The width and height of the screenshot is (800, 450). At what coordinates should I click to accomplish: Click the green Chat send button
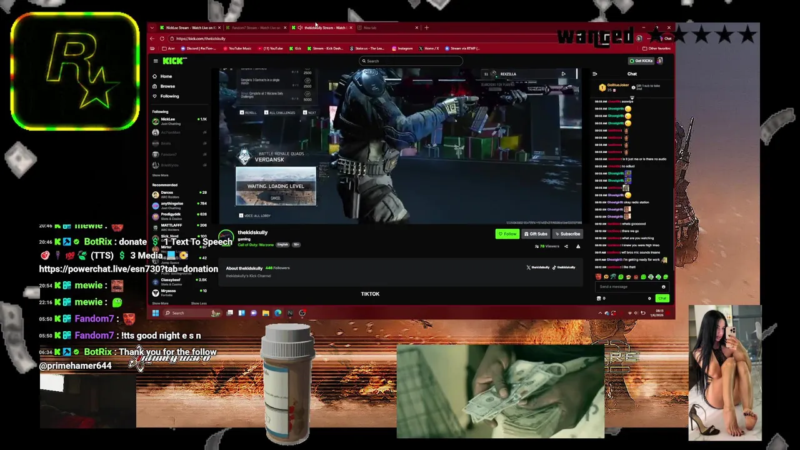662,298
